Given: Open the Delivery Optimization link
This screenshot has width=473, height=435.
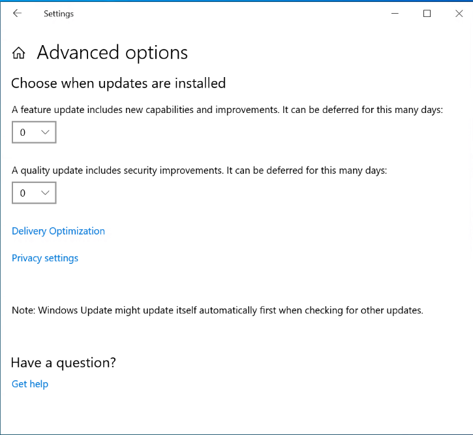Looking at the screenshot, I should (58, 231).
